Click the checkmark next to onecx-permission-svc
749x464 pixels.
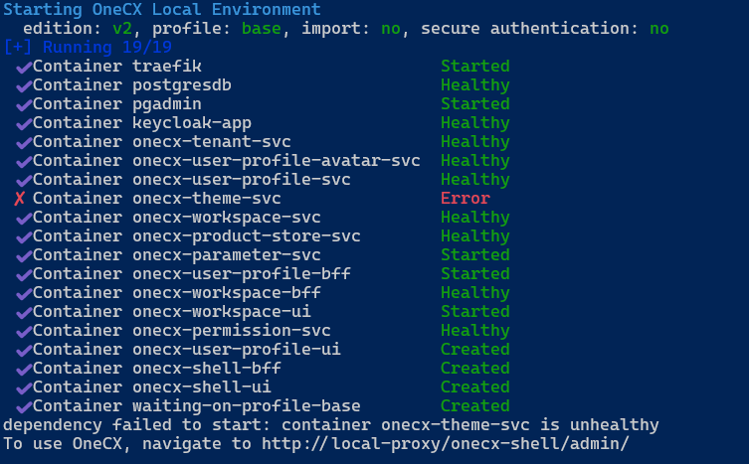[x=24, y=331]
